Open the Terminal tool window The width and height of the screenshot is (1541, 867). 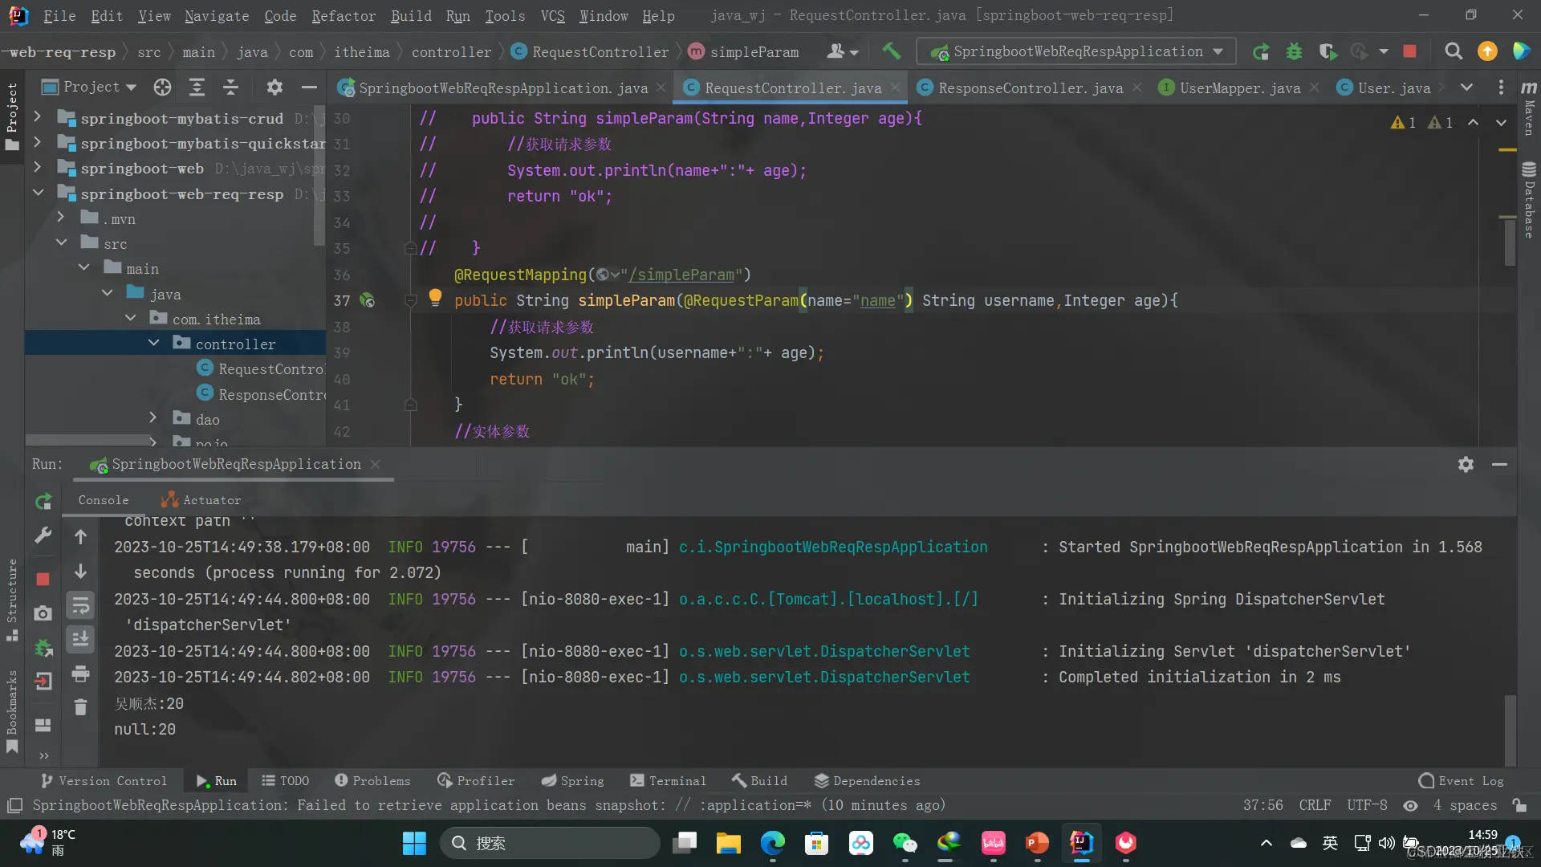(668, 781)
